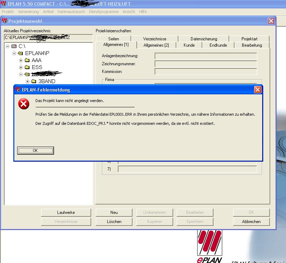Screen dimensions: 286x263
Task: Click the Aktuelles Projektverzeichnis path field
Action: click(x=48, y=38)
